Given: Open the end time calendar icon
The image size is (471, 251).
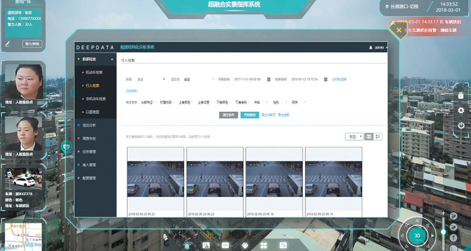Looking at the screenshot, I should (x=326, y=80).
